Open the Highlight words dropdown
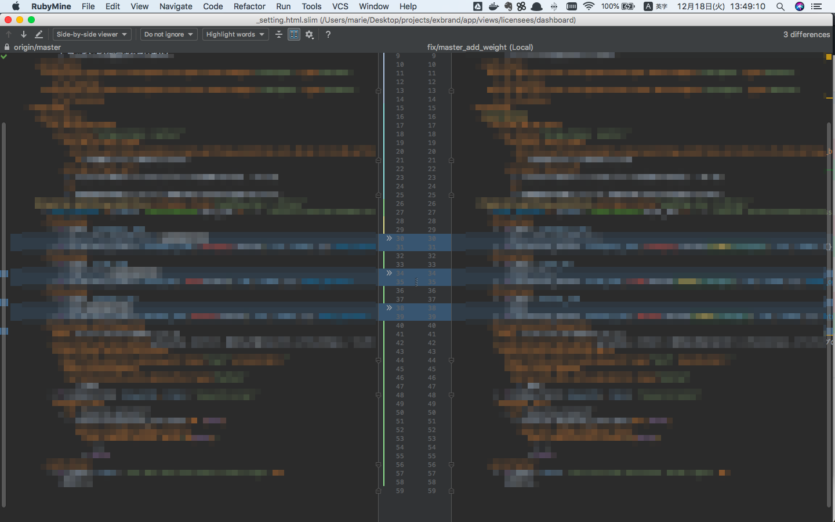Screen dimensions: 835x522 click(235, 34)
